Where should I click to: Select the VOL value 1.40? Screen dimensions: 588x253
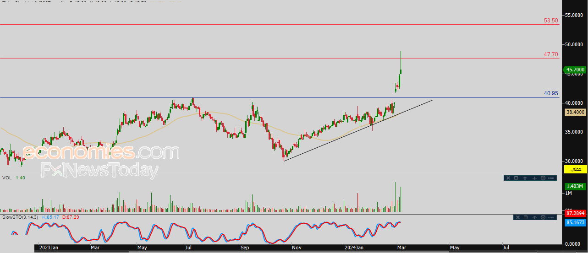click(x=21, y=178)
